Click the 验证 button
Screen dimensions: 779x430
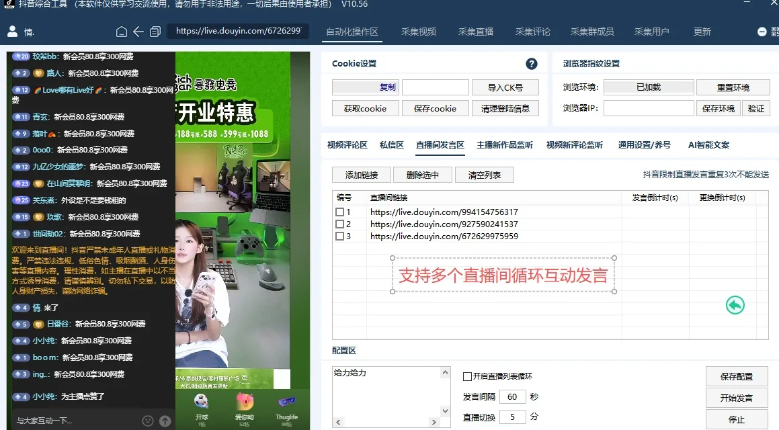coord(756,108)
